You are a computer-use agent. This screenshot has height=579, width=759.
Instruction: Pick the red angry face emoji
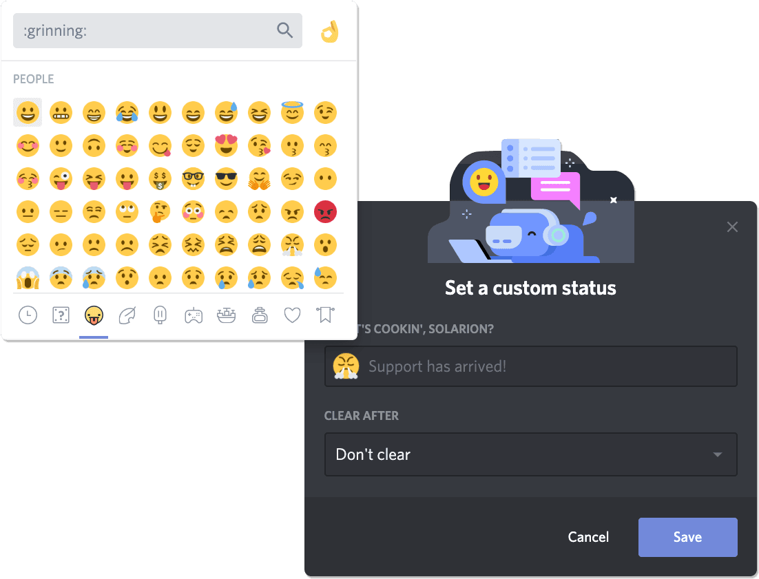[325, 212]
